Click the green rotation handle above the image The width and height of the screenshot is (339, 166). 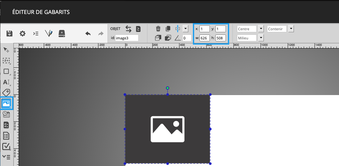click(x=167, y=88)
